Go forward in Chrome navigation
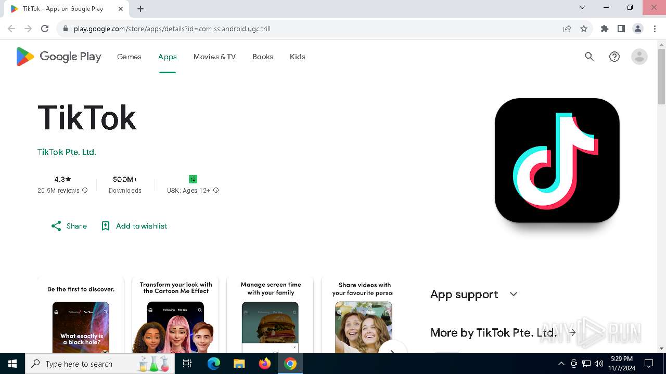Screen dimensions: 666x374 pos(28,29)
